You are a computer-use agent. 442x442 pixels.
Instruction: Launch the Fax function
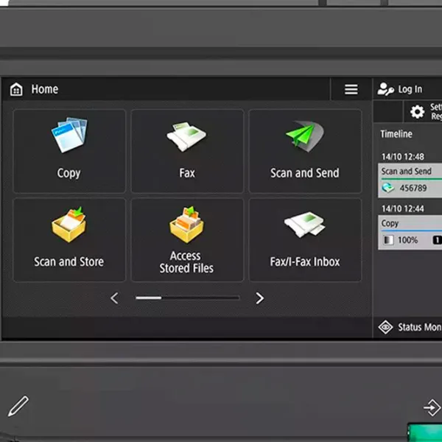(x=187, y=151)
